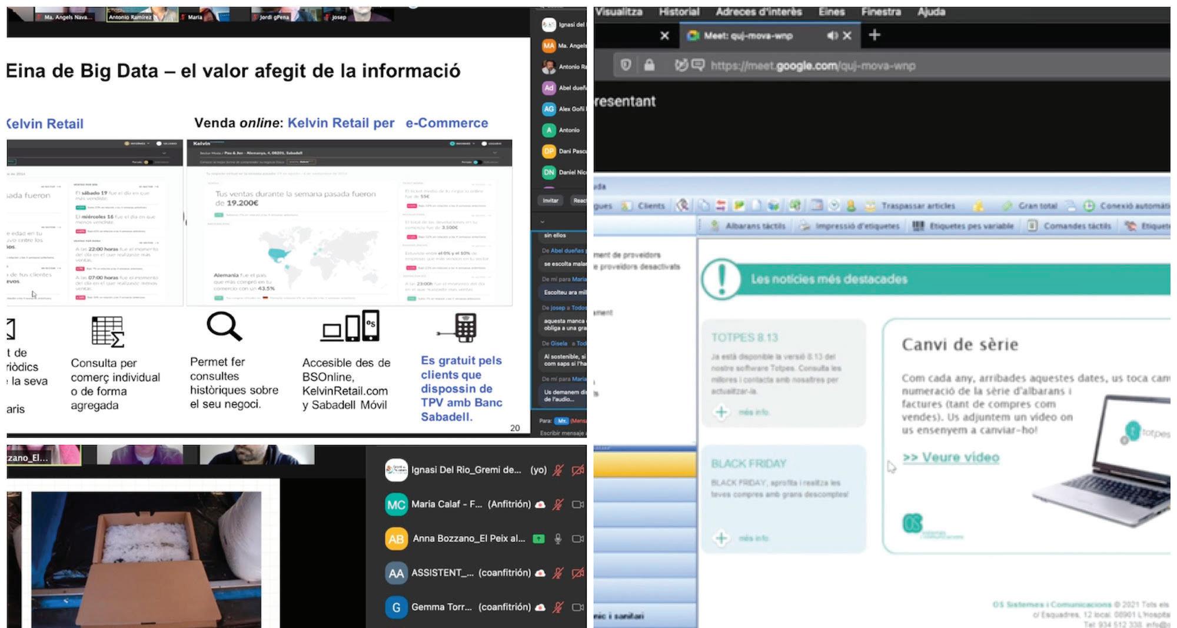Click Antonio Ramírez video thumbnail
Viewport: 1177px width, 628px height.
point(141,14)
